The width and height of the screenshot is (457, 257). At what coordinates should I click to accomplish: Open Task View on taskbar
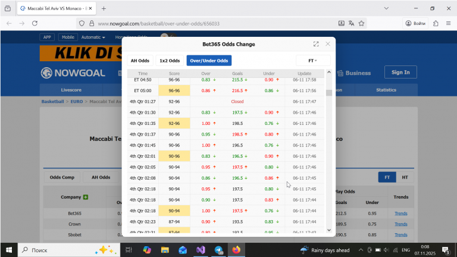click(129, 250)
